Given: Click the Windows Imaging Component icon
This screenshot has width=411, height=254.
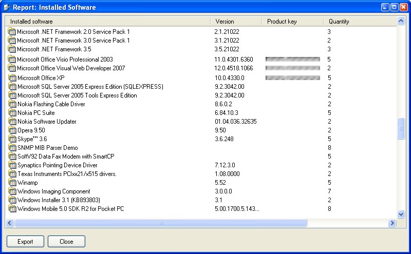Looking at the screenshot, I should click(x=12, y=191).
